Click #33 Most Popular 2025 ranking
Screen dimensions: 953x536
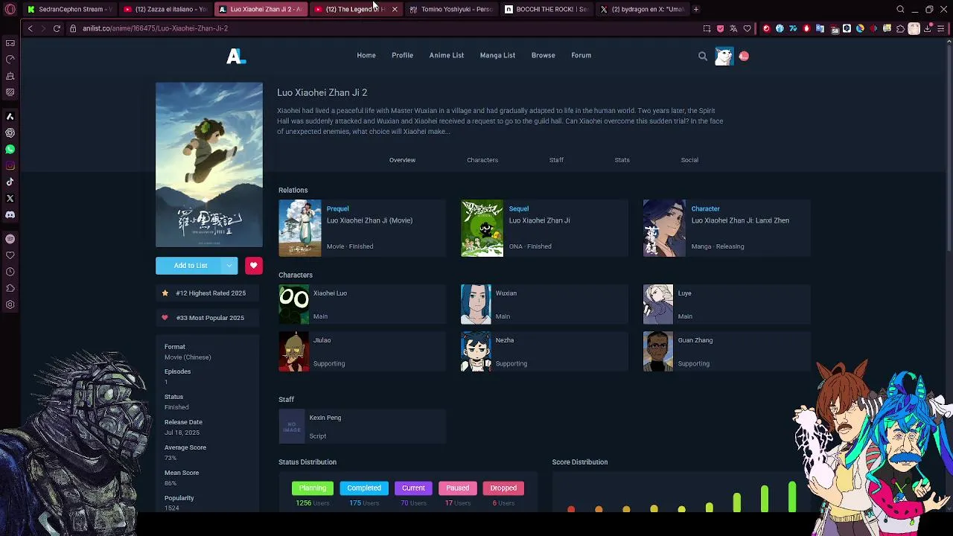209,318
